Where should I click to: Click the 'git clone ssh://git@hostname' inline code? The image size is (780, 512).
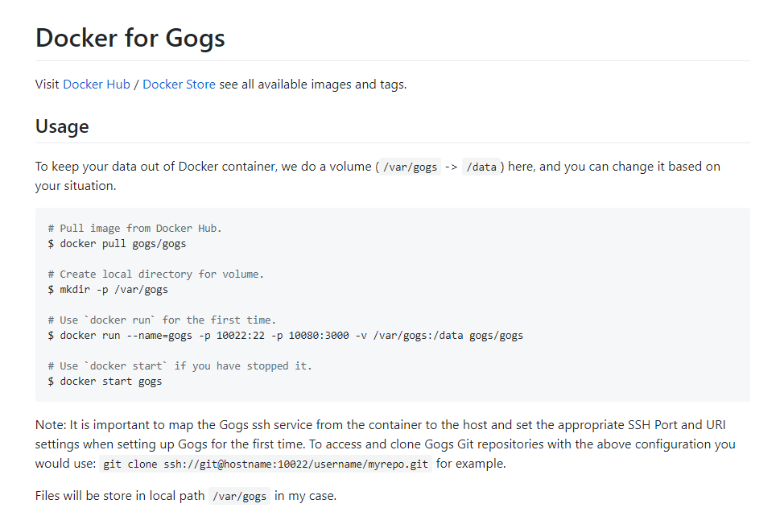click(x=266, y=464)
